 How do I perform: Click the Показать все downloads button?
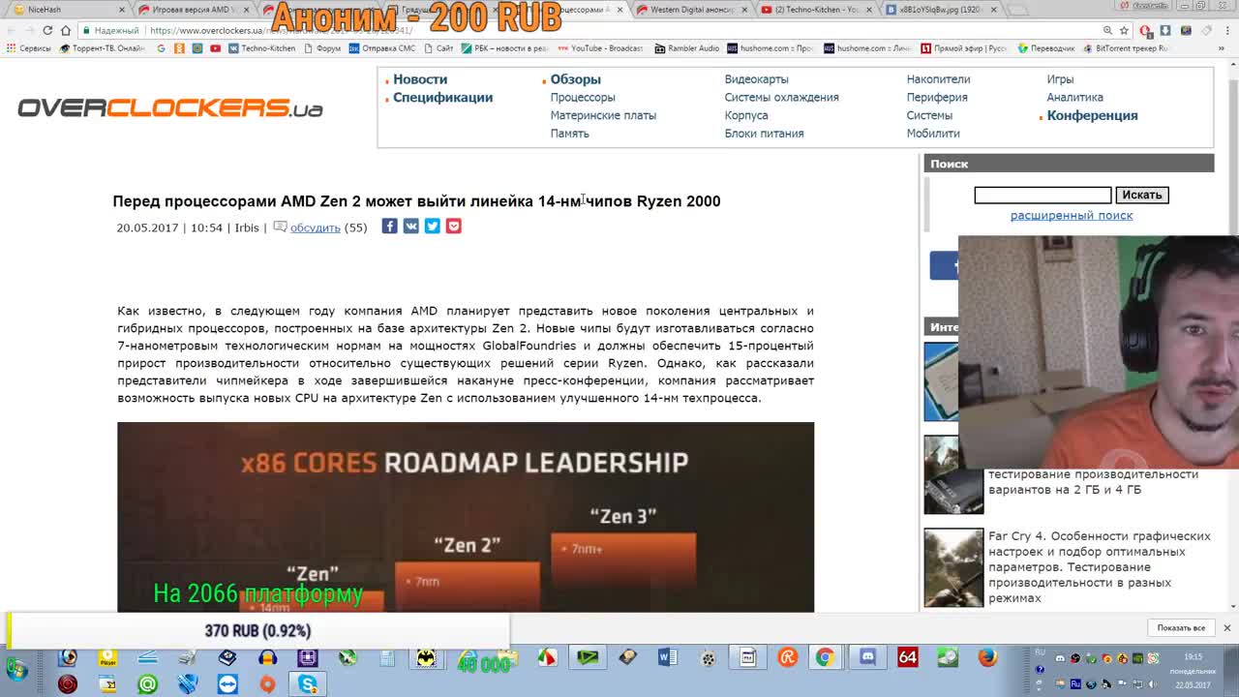coord(1181,628)
